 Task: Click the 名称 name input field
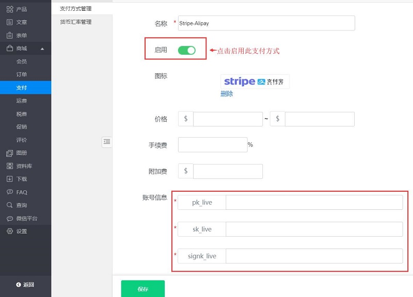(x=266, y=23)
